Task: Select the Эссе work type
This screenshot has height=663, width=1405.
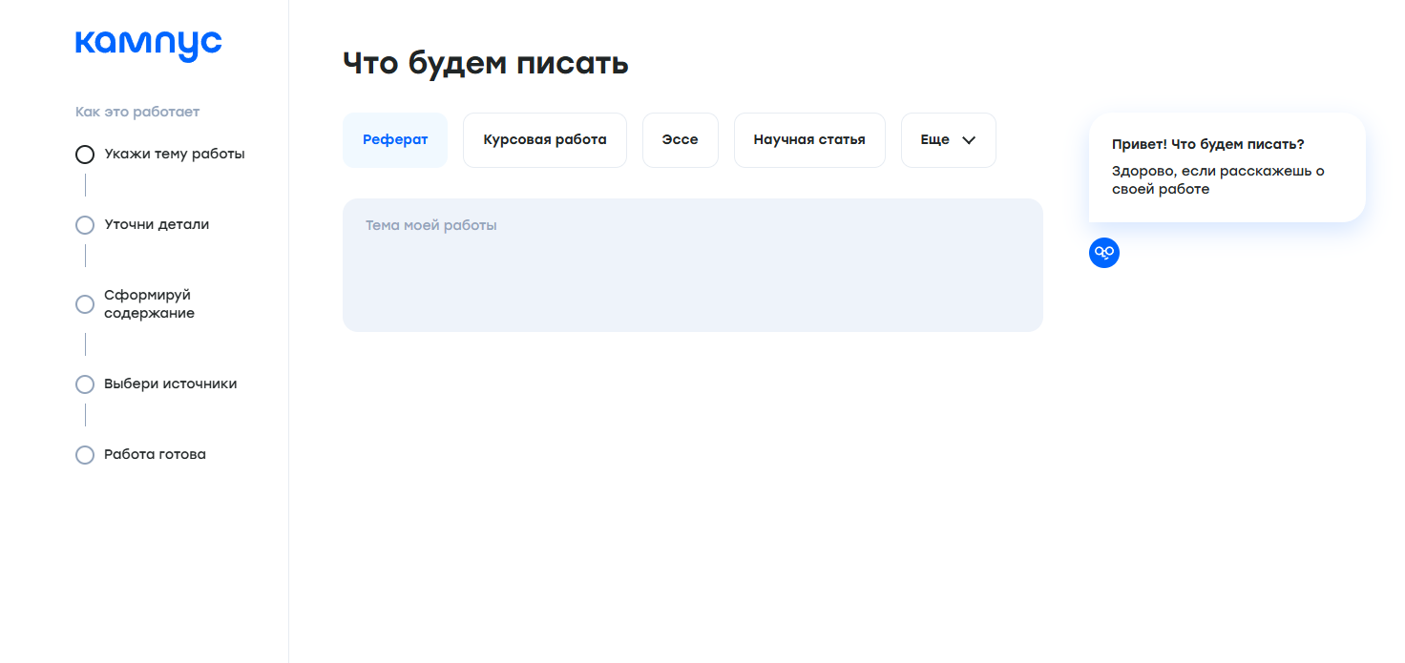Action: 680,139
